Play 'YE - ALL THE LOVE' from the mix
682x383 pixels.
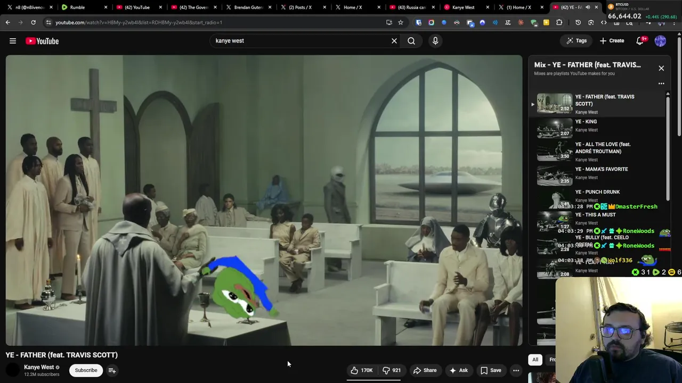coord(597,151)
